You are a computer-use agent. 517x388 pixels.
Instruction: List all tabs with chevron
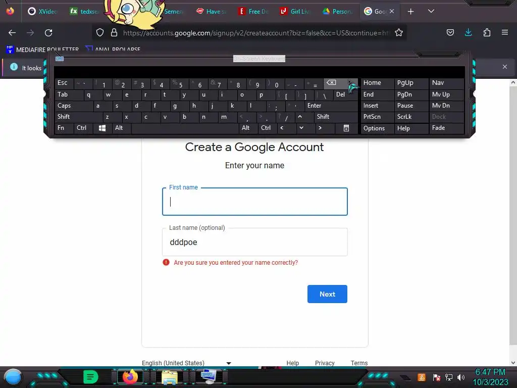click(x=431, y=11)
